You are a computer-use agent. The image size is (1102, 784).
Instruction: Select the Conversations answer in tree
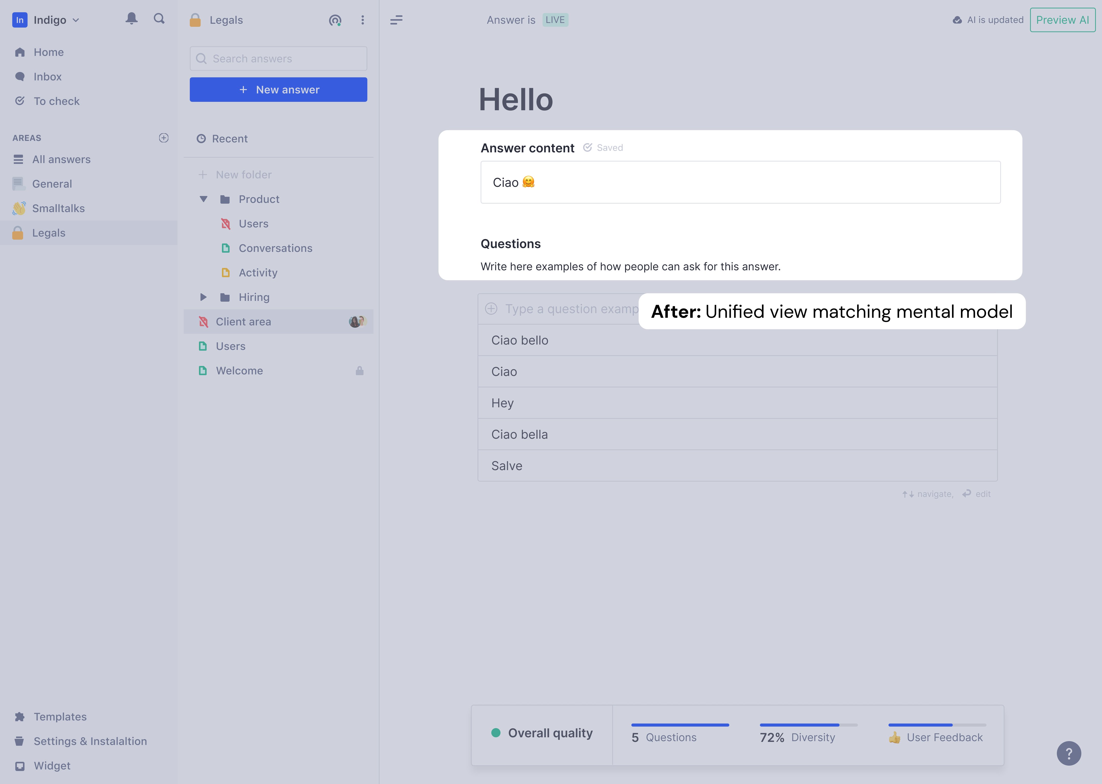point(275,248)
